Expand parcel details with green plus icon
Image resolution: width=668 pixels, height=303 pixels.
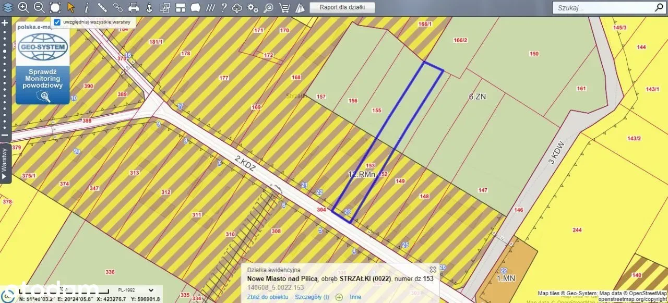click(x=339, y=297)
